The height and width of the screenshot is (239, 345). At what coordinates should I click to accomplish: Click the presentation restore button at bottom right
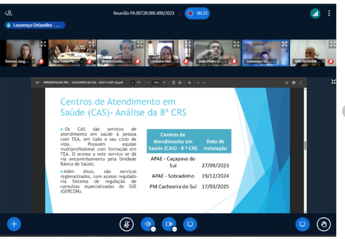tap(302, 224)
